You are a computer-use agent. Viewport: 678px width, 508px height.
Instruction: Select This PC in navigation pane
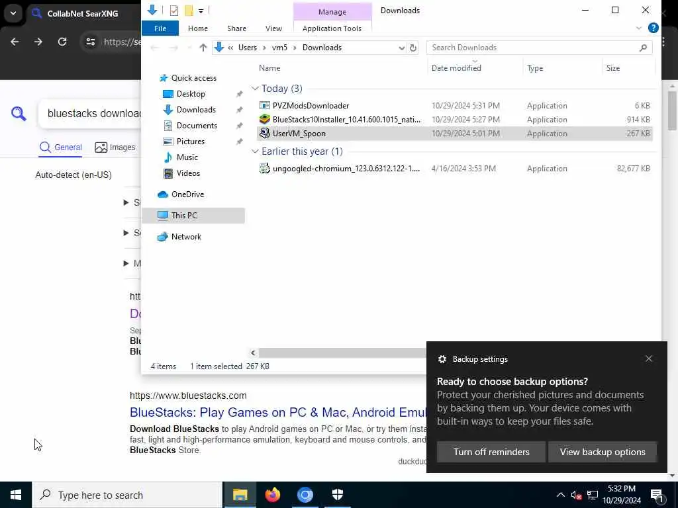pos(193,216)
